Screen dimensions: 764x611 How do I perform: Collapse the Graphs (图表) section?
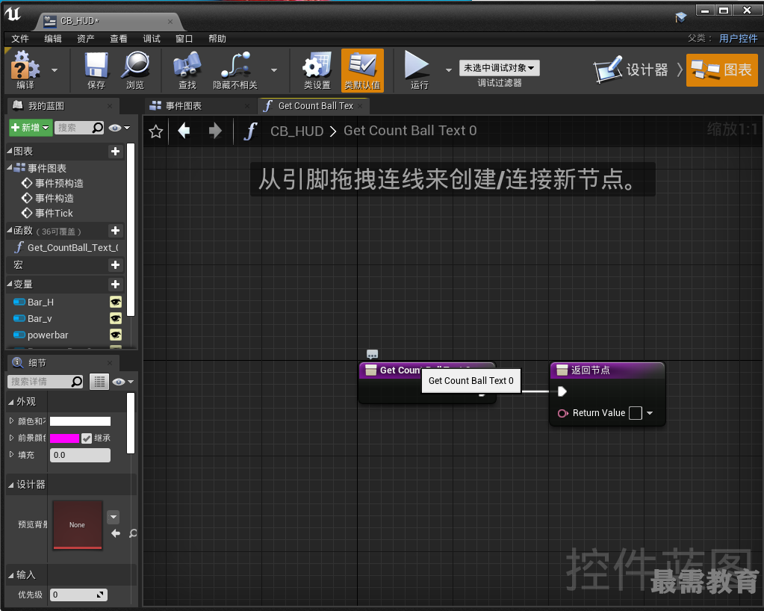10,151
